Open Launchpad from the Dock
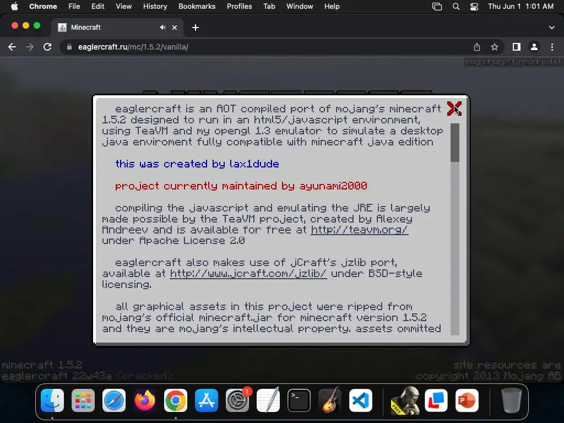 [x=83, y=400]
